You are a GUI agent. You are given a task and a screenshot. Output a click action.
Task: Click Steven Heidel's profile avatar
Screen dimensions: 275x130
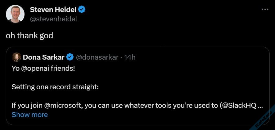(x=15, y=14)
